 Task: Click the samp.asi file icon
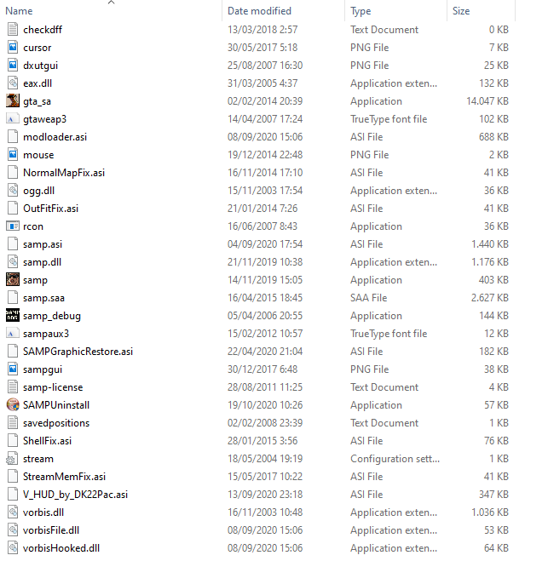tap(13, 244)
